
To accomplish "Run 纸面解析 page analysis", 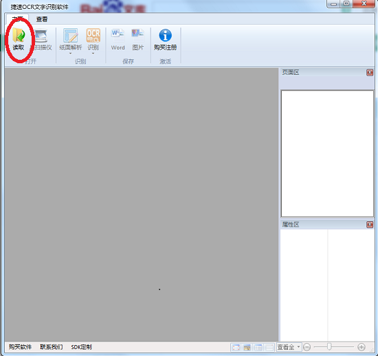I will pos(71,39).
